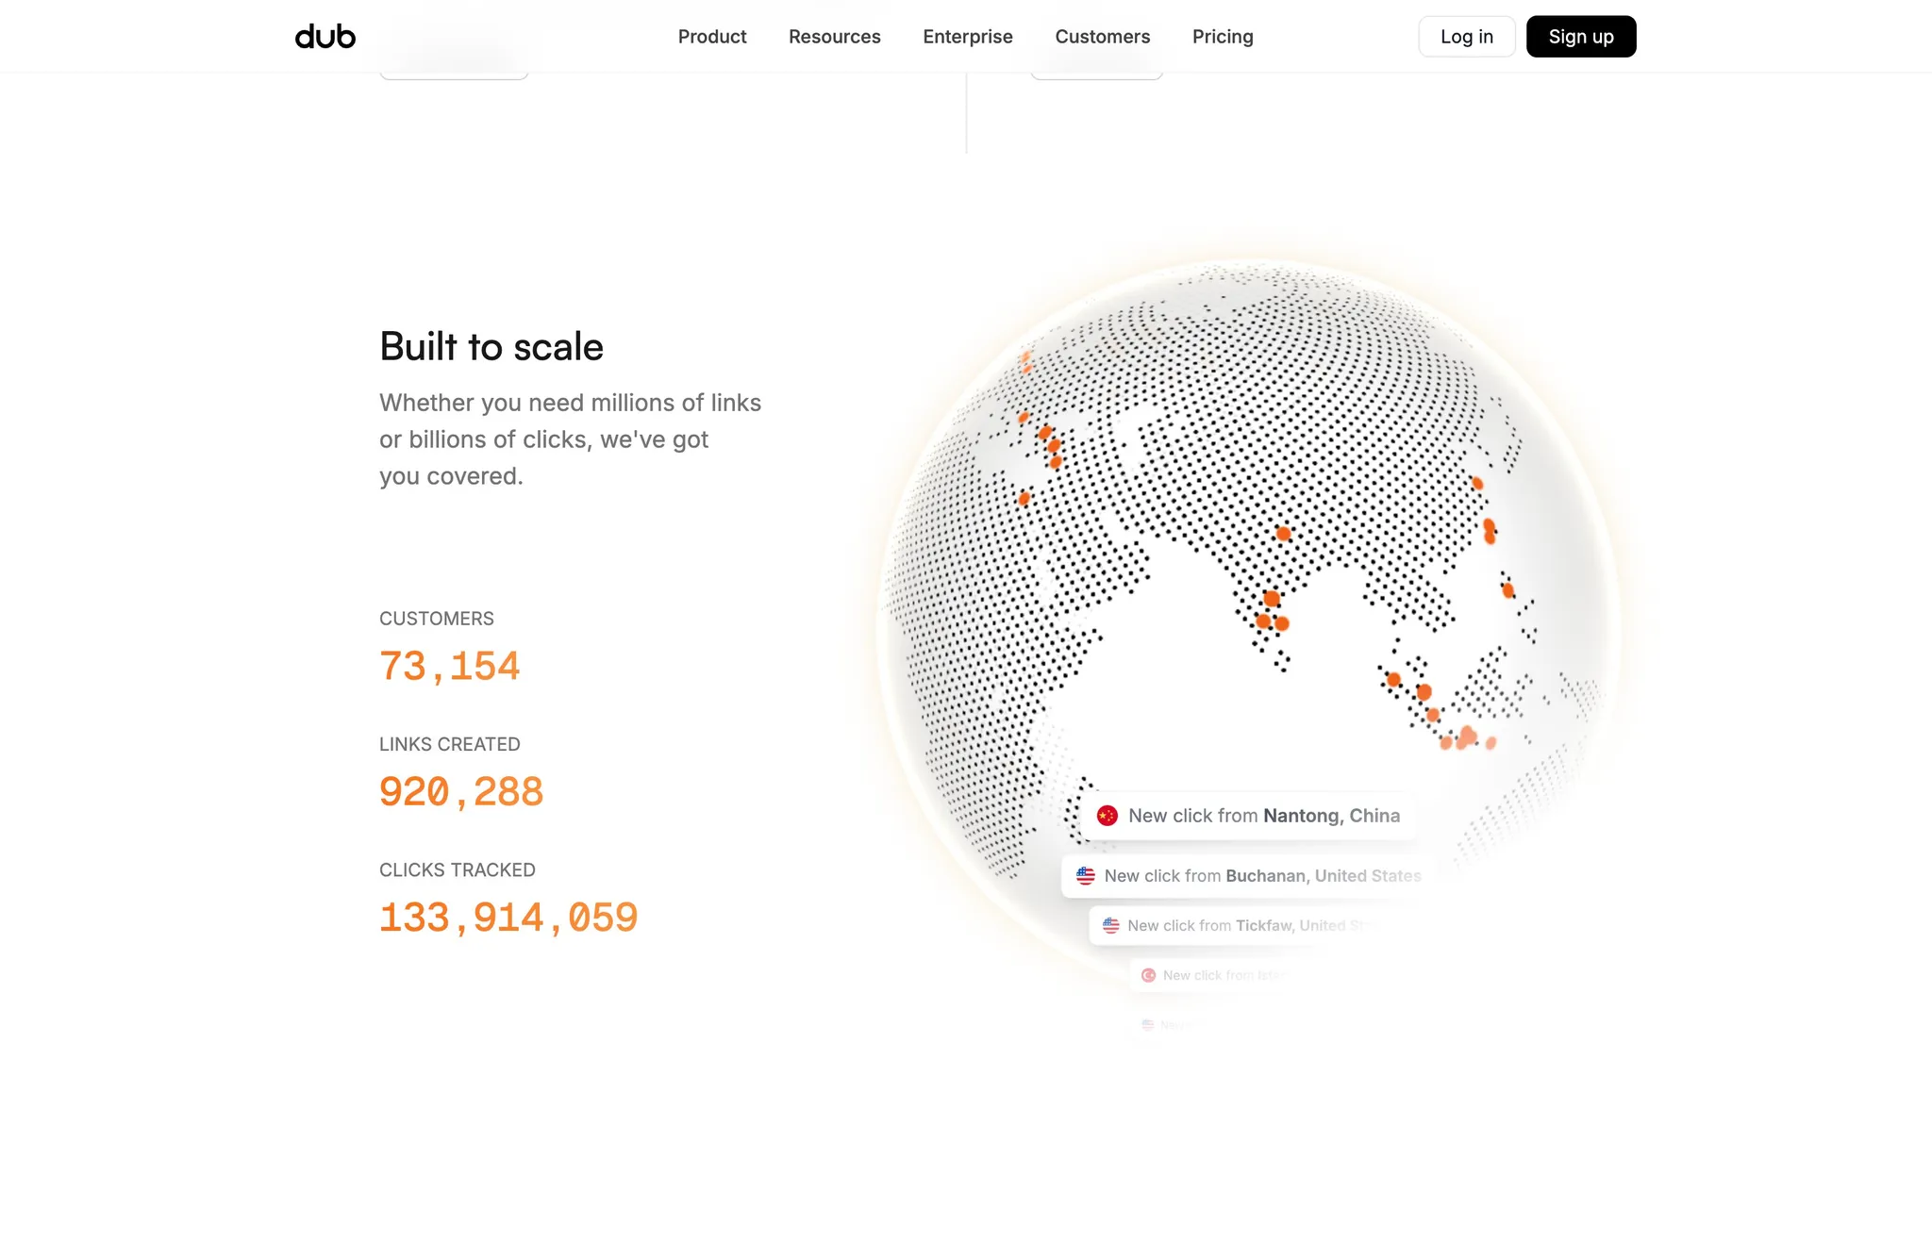Click the 73,154 customers count

(x=449, y=666)
